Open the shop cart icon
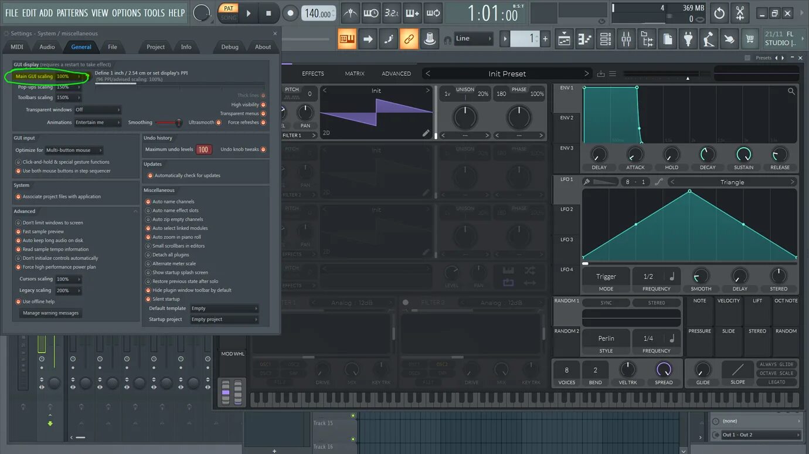 (750, 39)
